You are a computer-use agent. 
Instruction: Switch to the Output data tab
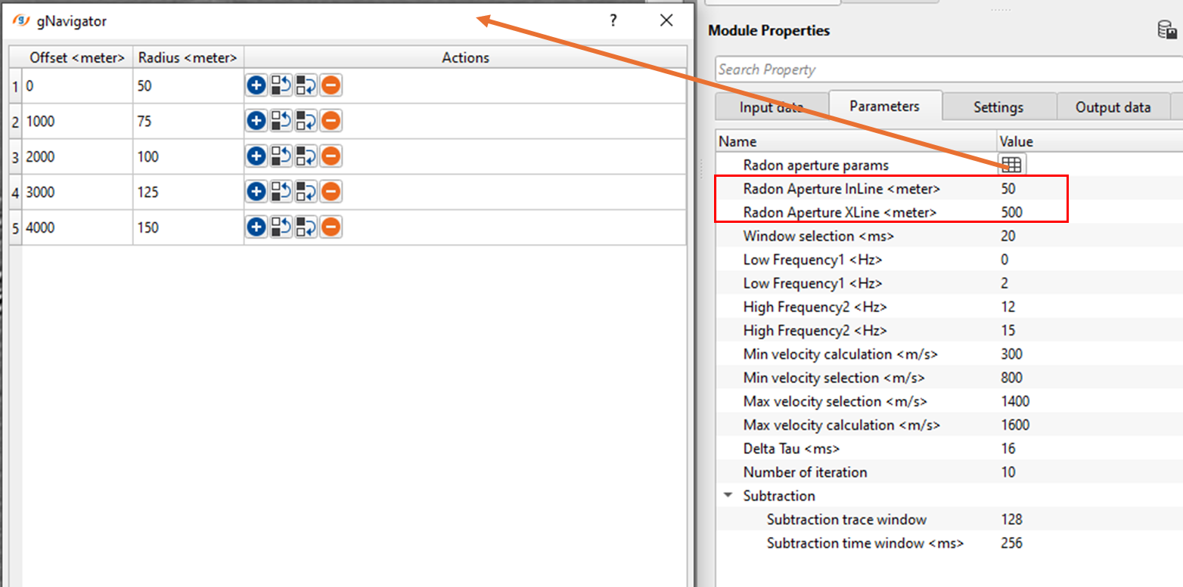(1113, 107)
